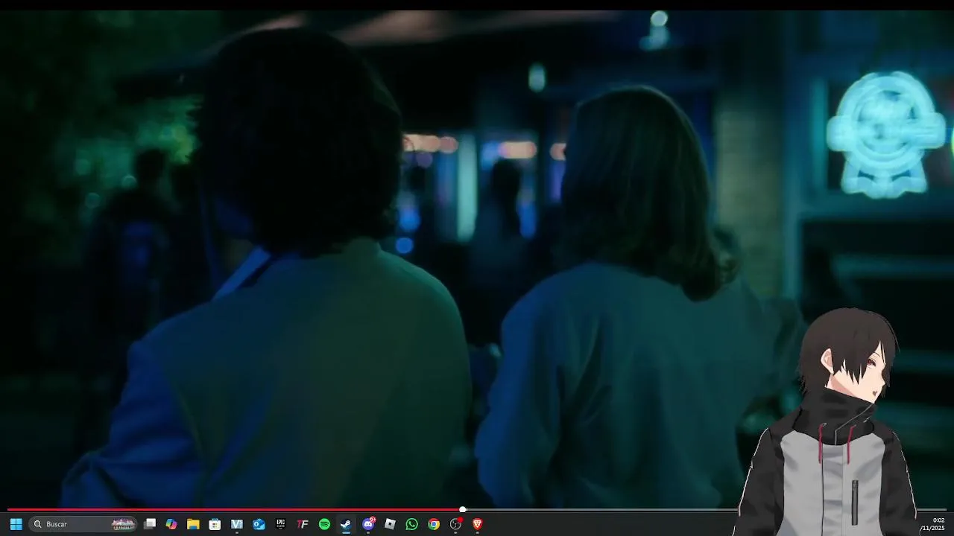Open the clock and date panel
The height and width of the screenshot is (536, 954).
click(932, 524)
